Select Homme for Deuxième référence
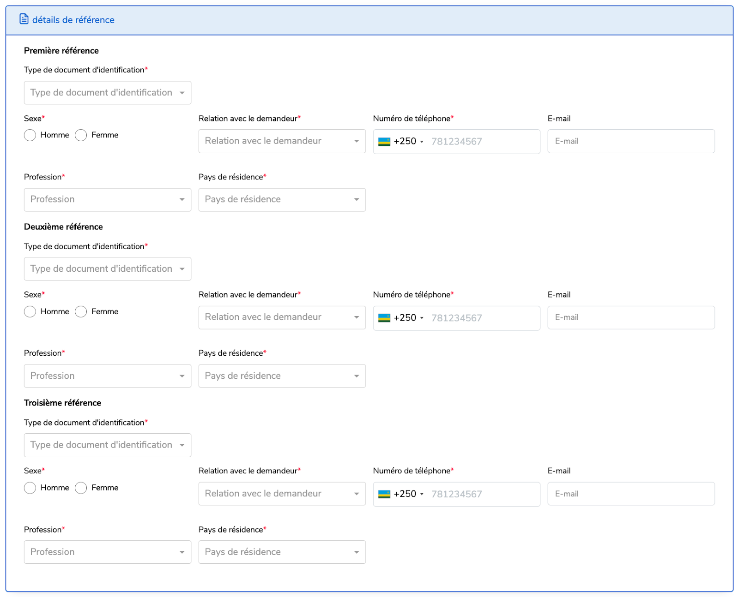Screen dimensions: 739x597 30,311
